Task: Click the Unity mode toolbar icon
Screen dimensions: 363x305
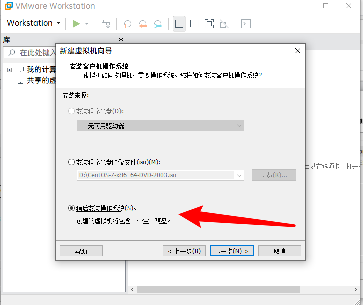Action: [x=224, y=24]
